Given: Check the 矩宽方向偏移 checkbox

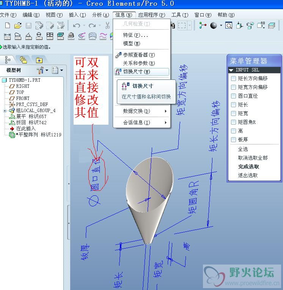Looking at the screenshot, I should 234,87.
